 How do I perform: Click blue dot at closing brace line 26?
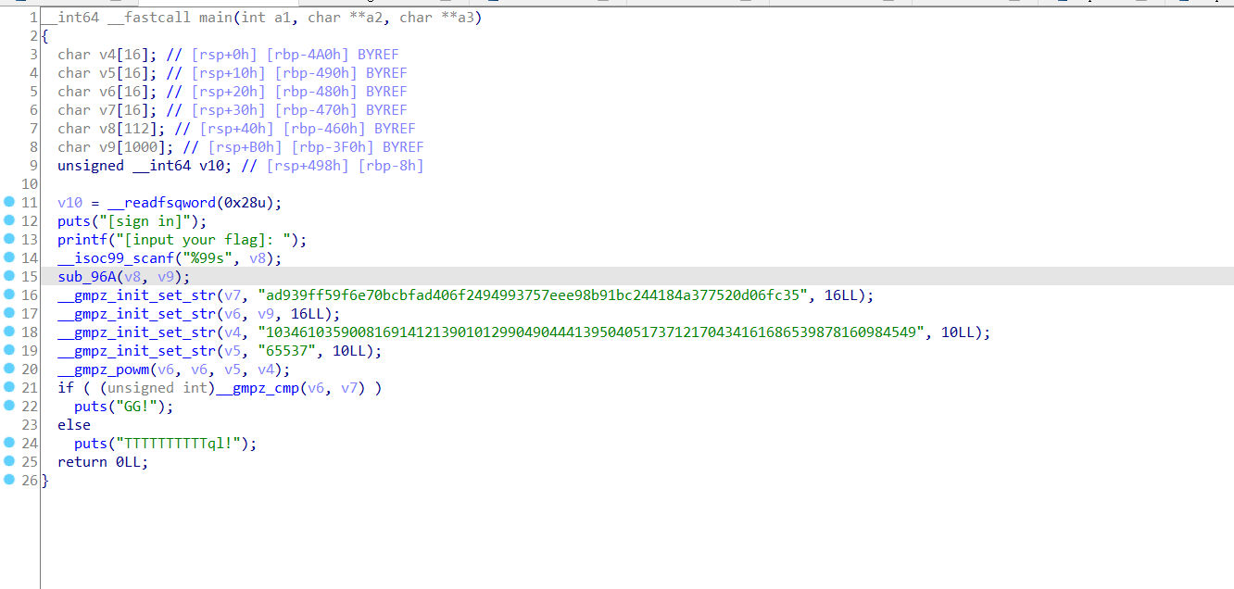click(x=9, y=480)
